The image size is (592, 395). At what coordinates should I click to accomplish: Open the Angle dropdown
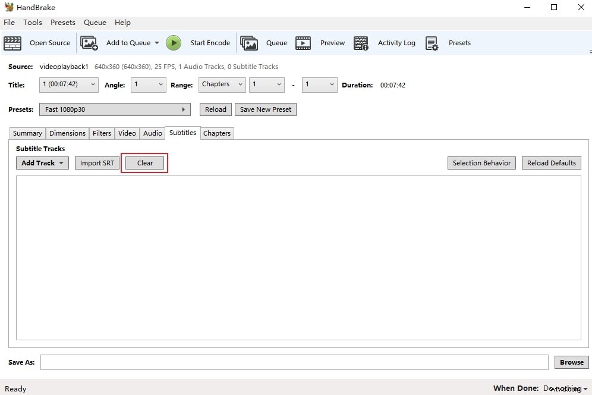[x=148, y=84]
